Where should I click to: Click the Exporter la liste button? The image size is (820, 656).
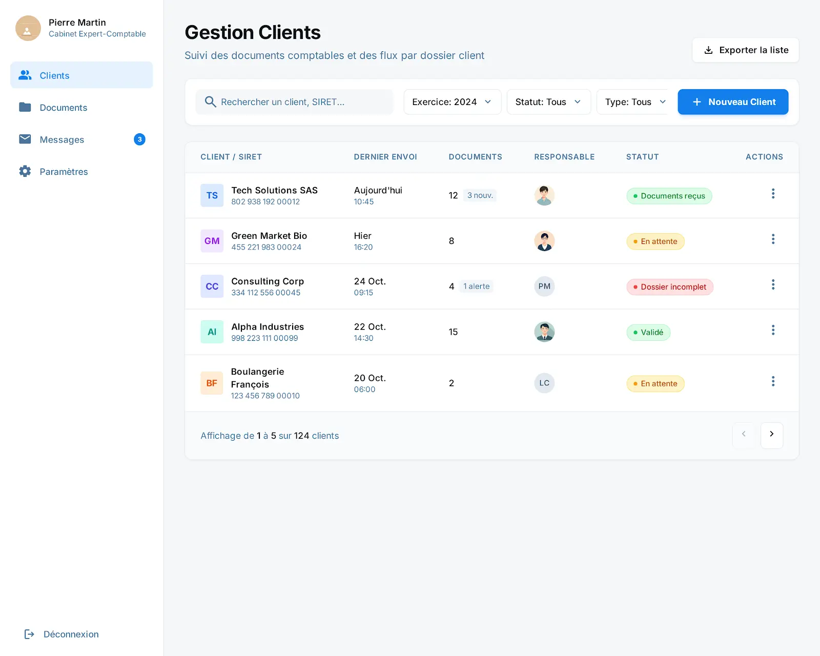[745, 50]
